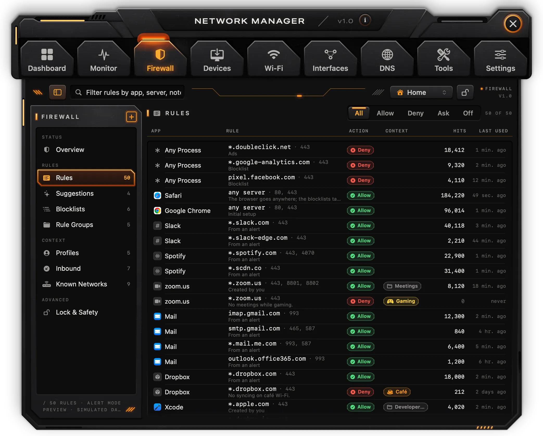Open the version info icon
This screenshot has width=543, height=436.
(365, 20)
